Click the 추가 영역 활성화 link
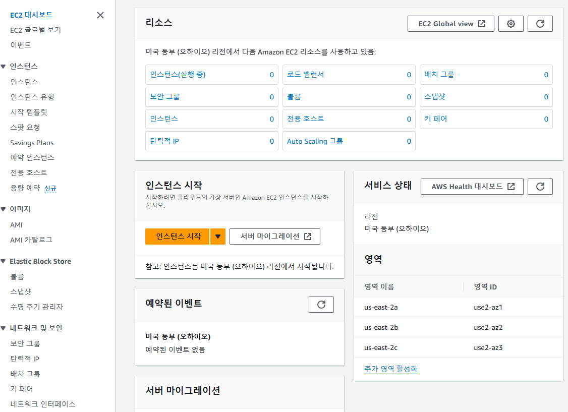568x412 pixels. (x=390, y=369)
